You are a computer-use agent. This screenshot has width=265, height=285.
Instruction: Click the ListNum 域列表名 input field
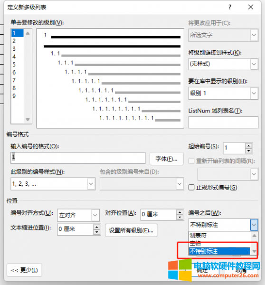tap(223, 123)
